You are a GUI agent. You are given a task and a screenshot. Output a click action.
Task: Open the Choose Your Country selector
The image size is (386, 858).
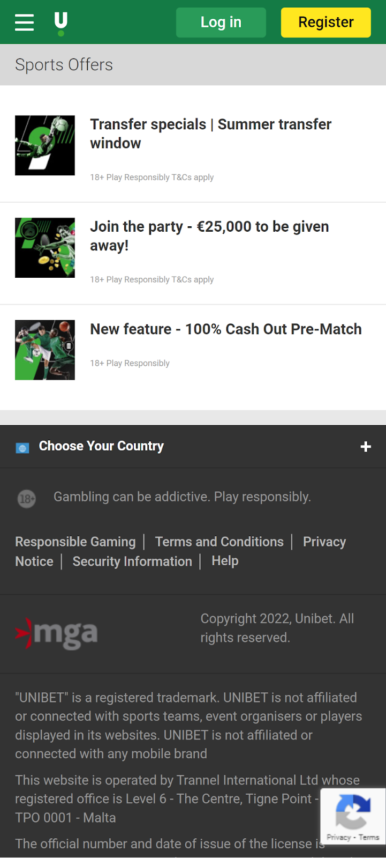(193, 447)
